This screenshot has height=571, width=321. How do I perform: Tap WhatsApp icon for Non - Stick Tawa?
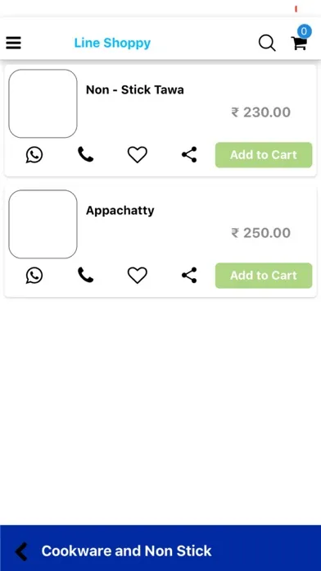click(34, 155)
